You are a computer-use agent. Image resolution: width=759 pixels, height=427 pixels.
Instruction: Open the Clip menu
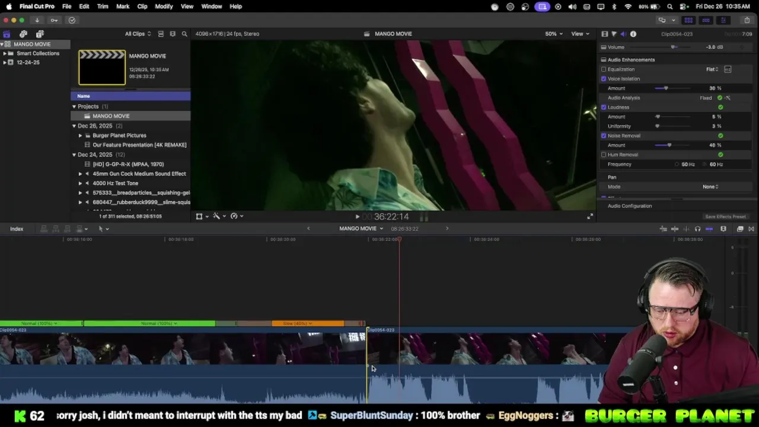pos(142,6)
